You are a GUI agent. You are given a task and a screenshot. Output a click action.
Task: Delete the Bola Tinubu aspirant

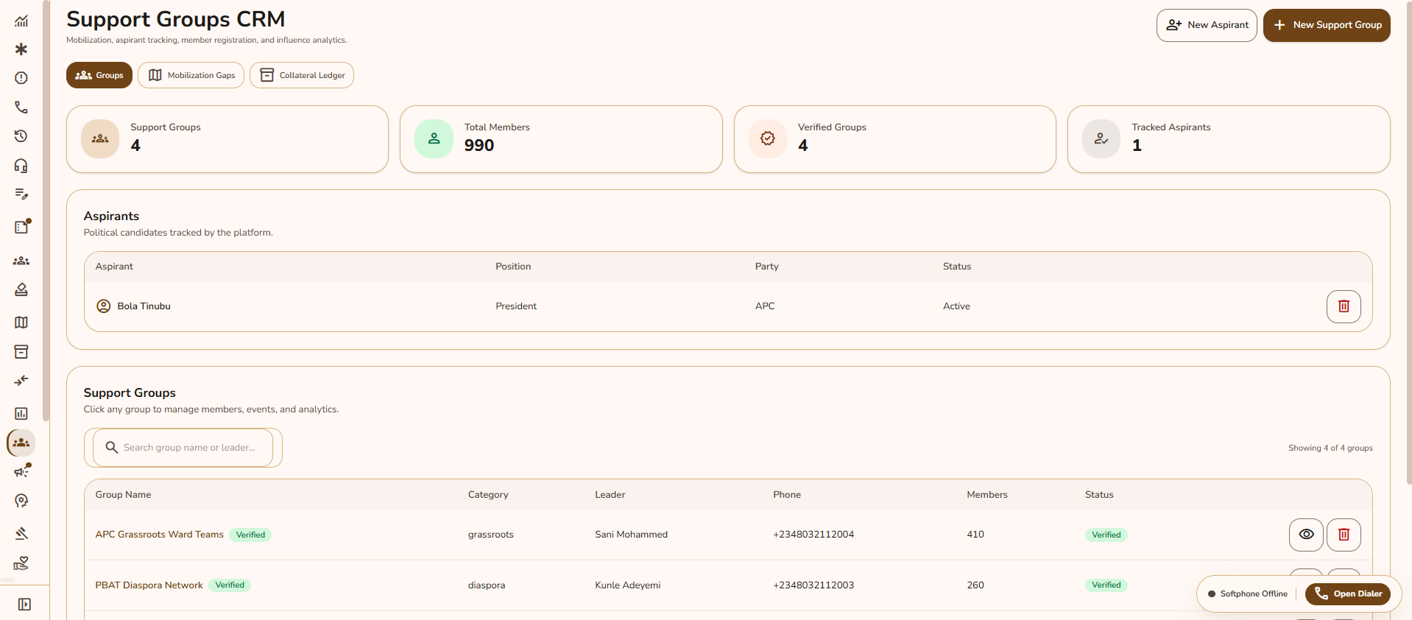point(1344,306)
